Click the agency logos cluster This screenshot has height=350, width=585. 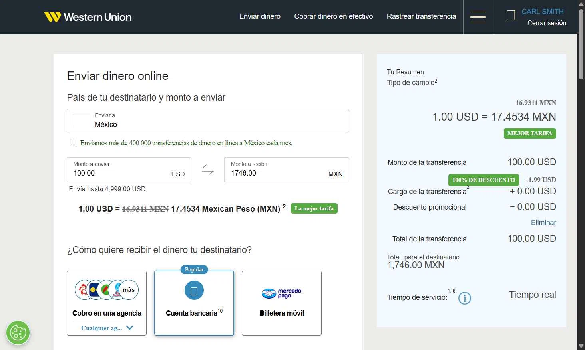tap(107, 290)
